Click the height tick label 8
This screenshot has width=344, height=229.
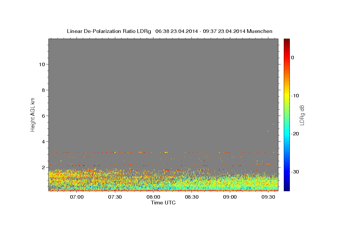pos(44,90)
